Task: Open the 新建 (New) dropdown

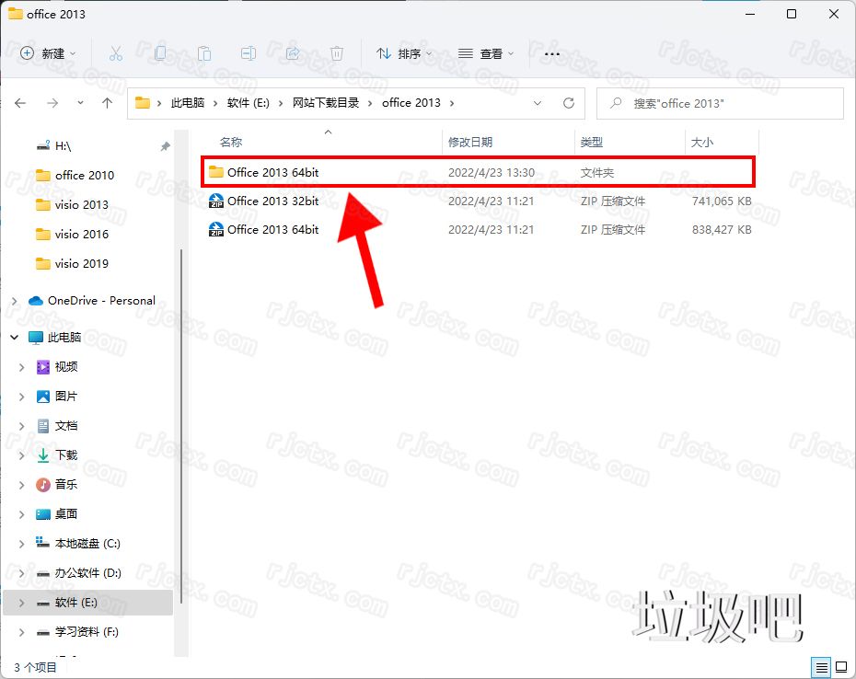Action: point(48,53)
